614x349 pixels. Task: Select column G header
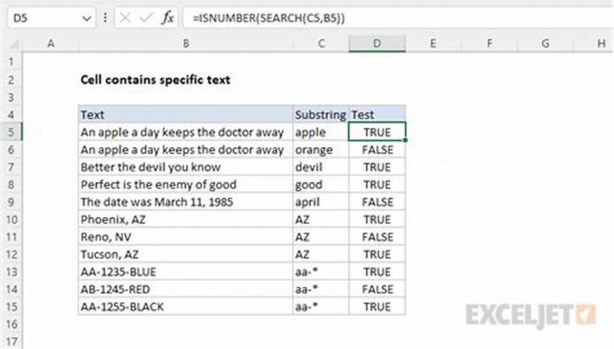(546, 44)
